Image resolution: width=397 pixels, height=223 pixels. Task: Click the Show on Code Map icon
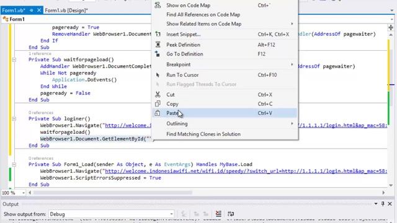tap(158, 5)
